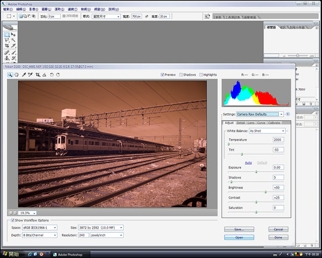The height and width of the screenshot is (258, 322).
Task: Click the Subtract from selection icon
Action: point(29,16)
